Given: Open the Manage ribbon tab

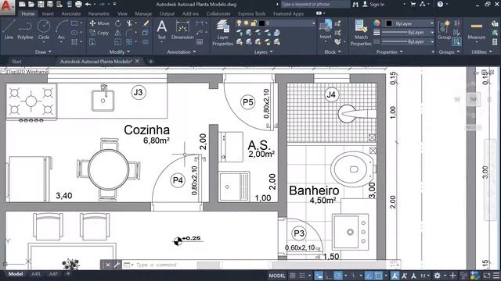Looking at the screenshot, I should pos(143,14).
